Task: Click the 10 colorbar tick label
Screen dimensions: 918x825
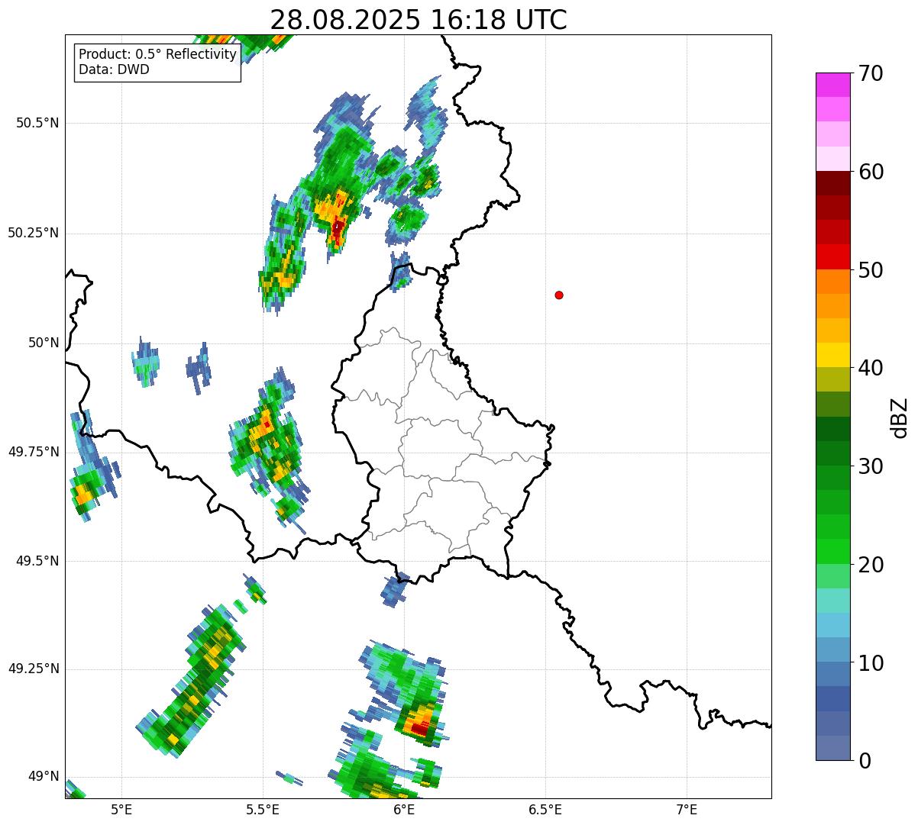Action: 871,662
